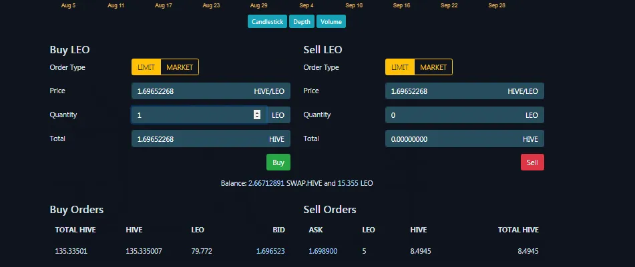Screen dimensions: 635x267
Task: Click the Buy Orders heading
Action: [x=77, y=209]
